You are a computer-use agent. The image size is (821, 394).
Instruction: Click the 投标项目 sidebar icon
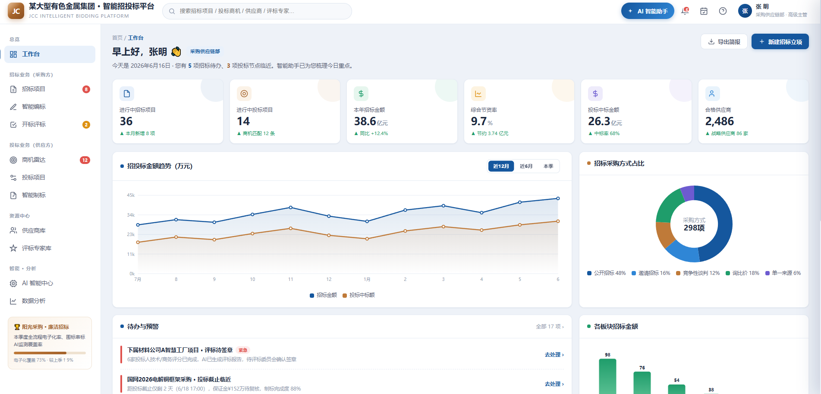13,178
